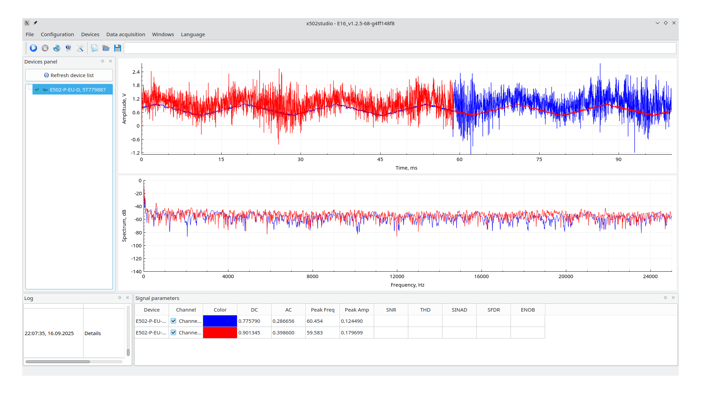Click the globe network search icon
Viewport: 701px width, 402px height.
pyautogui.click(x=57, y=48)
